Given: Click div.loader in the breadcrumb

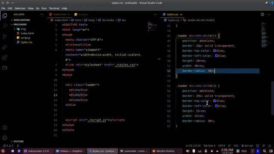Looking at the screenshot, I should [x=108, y=20].
